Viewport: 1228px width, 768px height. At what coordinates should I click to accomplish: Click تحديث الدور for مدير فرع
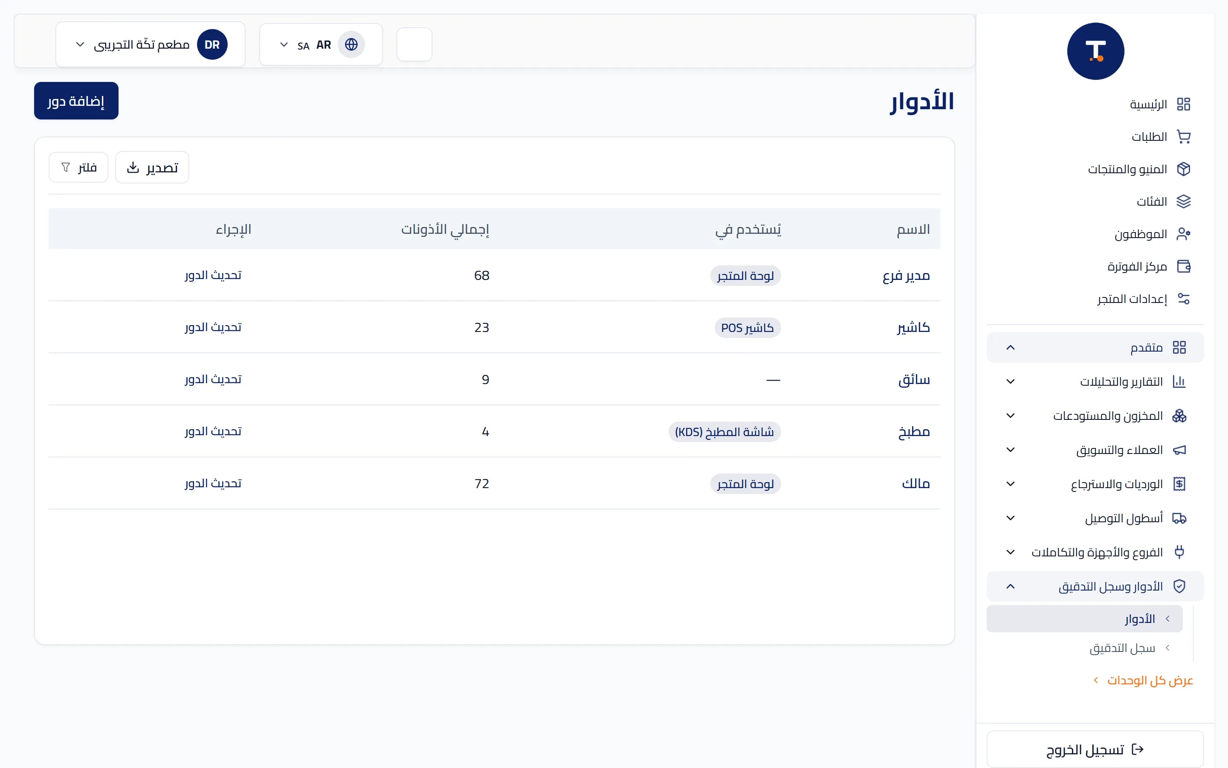tap(213, 275)
